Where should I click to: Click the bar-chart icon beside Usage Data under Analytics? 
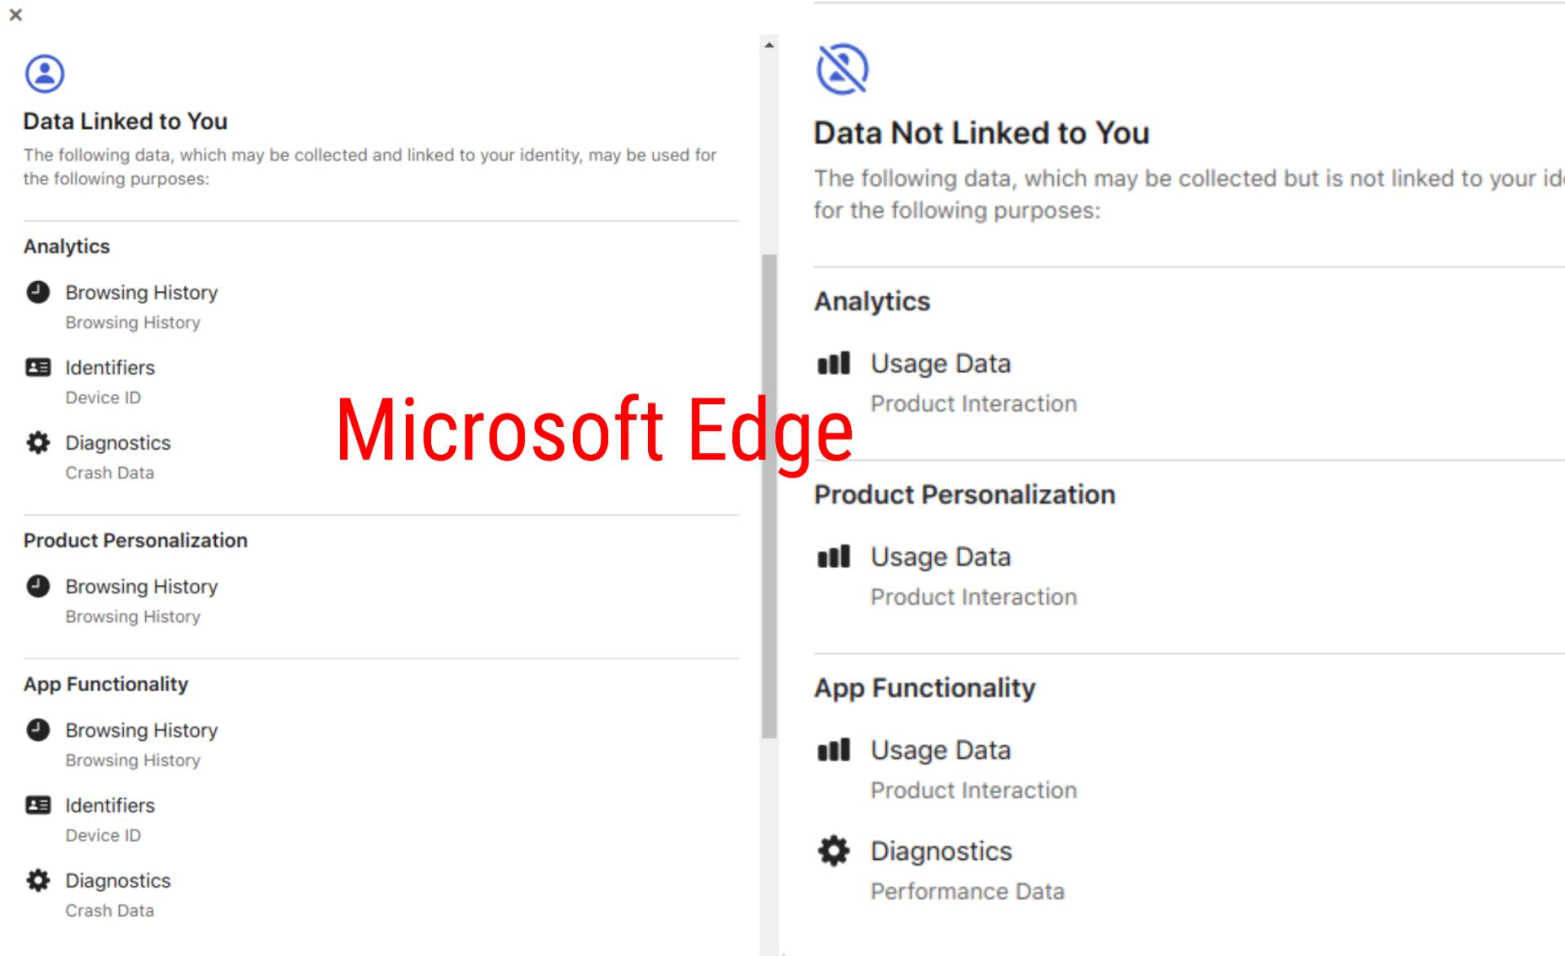click(833, 364)
